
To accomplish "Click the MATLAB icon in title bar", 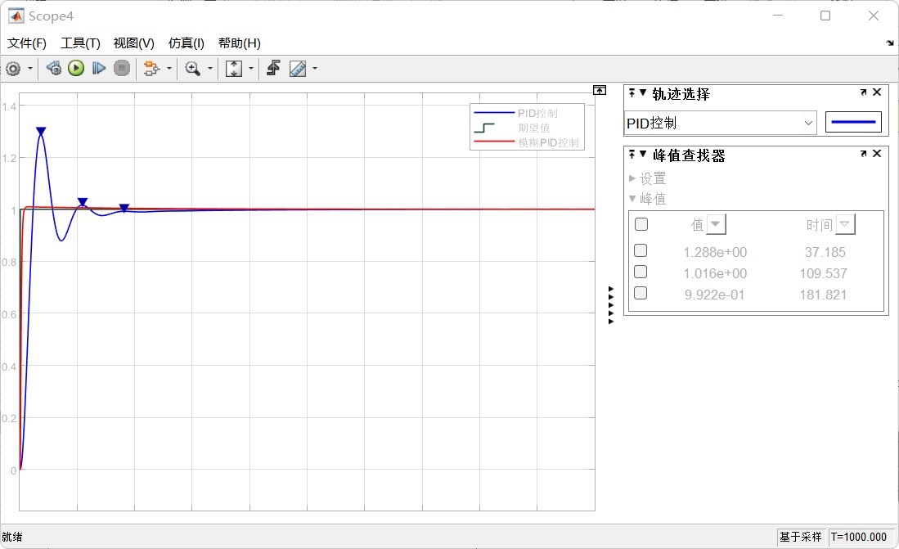I will [16, 16].
